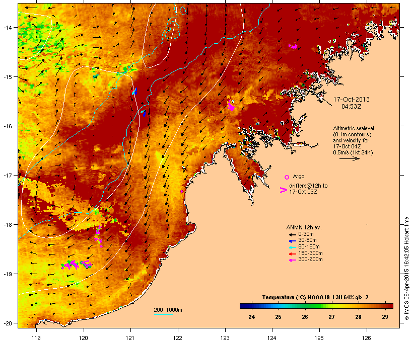Click the magenta drifter track near 123E 15.6S
Screen dimensions: 413x342
pos(231,105)
